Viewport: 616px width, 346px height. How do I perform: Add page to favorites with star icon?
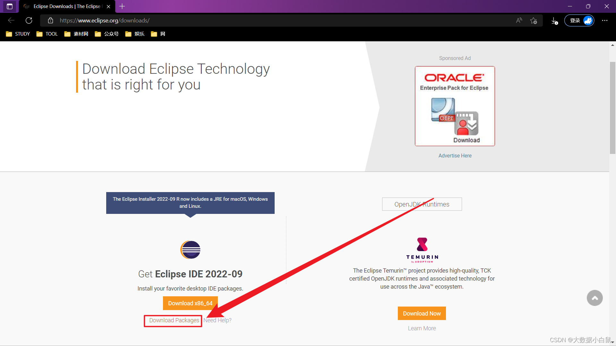pos(534,21)
